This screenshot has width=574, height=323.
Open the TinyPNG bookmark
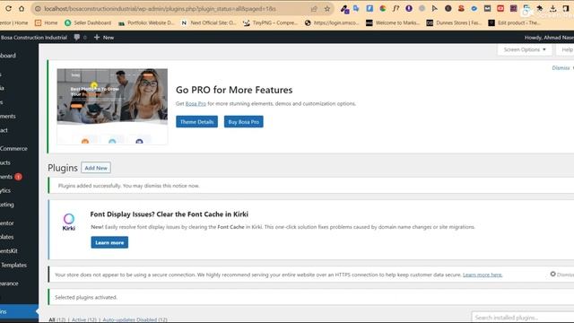click(x=271, y=22)
